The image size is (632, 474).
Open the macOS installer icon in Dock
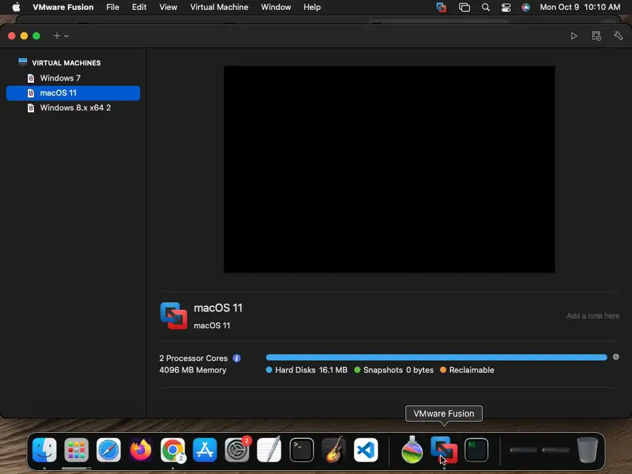pos(412,450)
